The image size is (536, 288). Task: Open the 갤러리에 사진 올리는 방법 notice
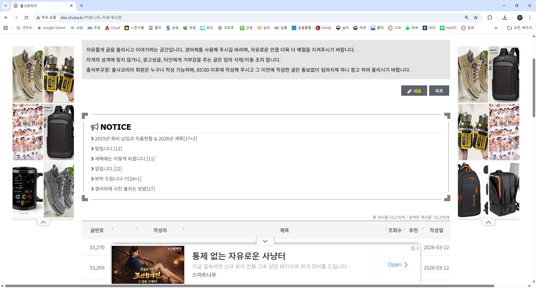click(x=125, y=189)
